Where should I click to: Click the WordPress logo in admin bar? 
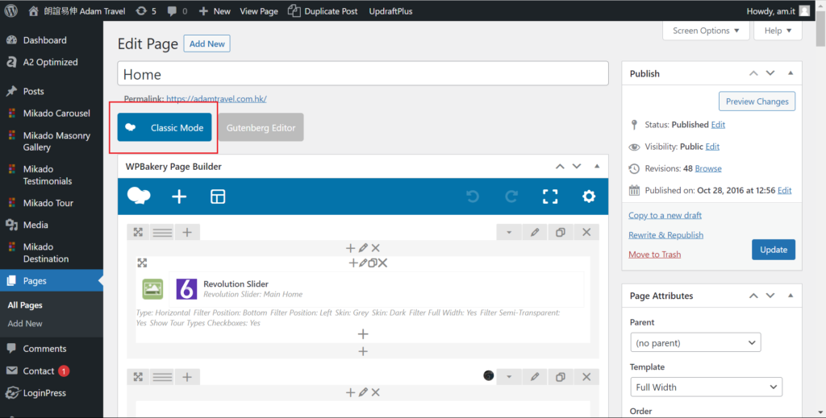[x=11, y=10]
